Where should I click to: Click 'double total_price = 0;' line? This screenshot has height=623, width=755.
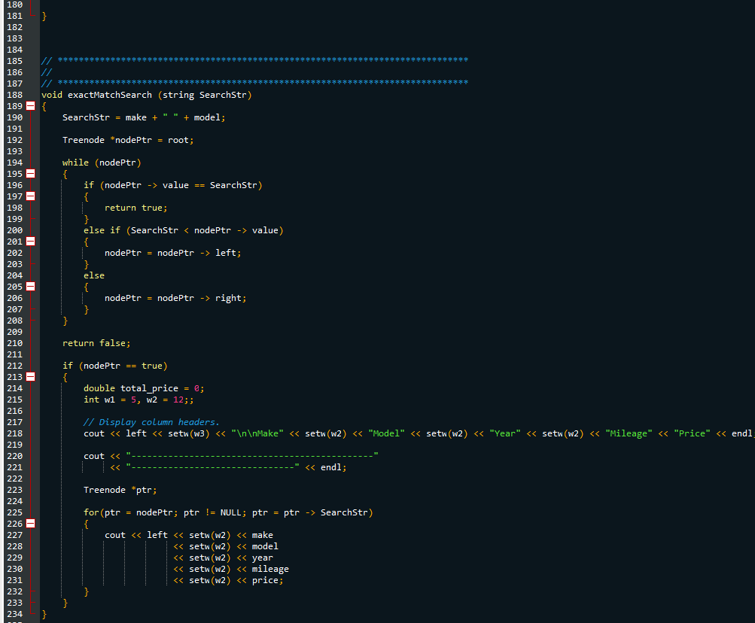(144, 388)
